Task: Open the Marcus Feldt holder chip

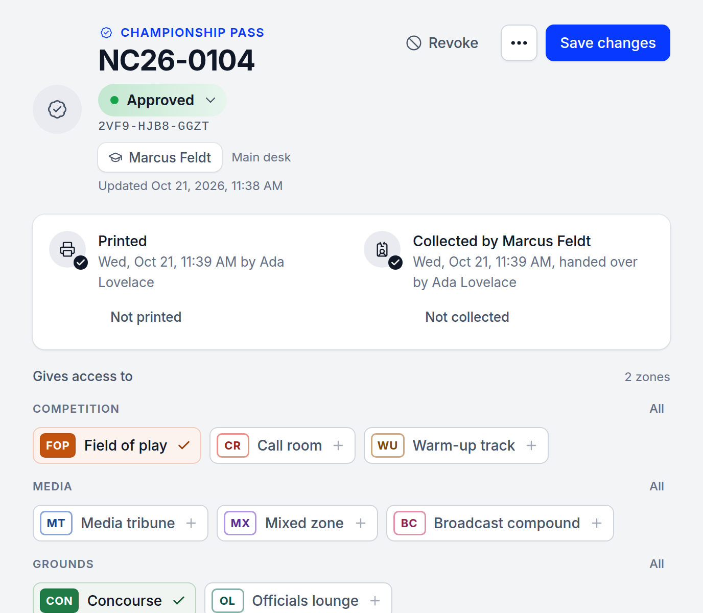Action: 160,157
